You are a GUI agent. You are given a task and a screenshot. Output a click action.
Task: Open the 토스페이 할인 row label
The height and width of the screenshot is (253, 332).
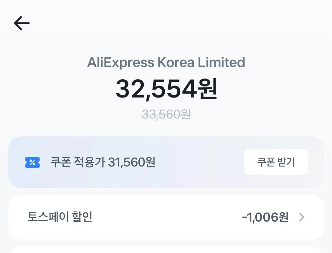tap(60, 217)
